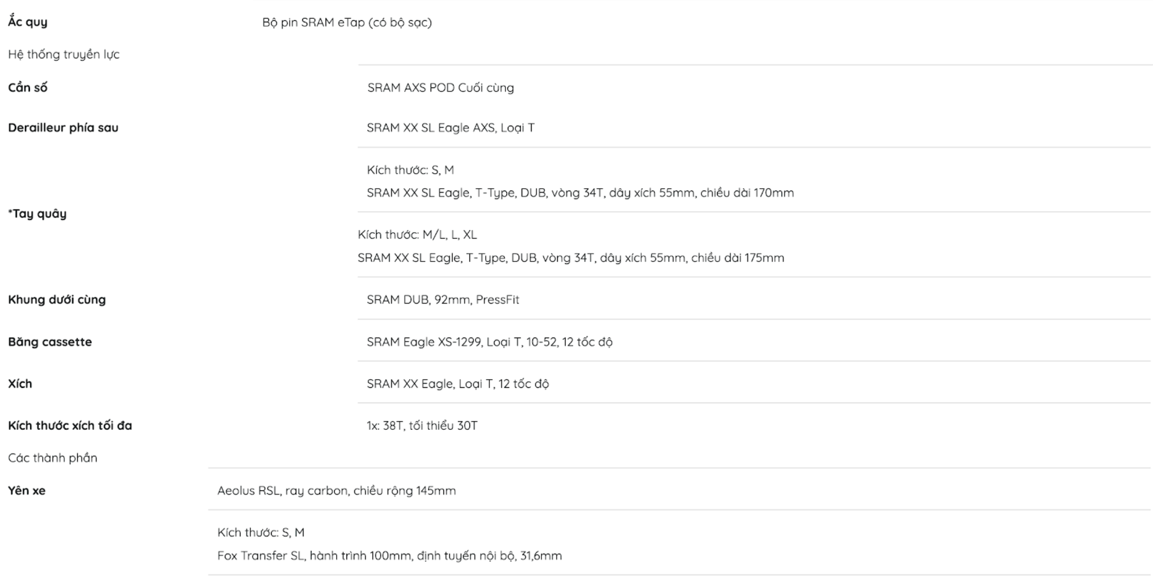Click the "SRAM DUB, 92mm, PressFit" value

click(443, 299)
